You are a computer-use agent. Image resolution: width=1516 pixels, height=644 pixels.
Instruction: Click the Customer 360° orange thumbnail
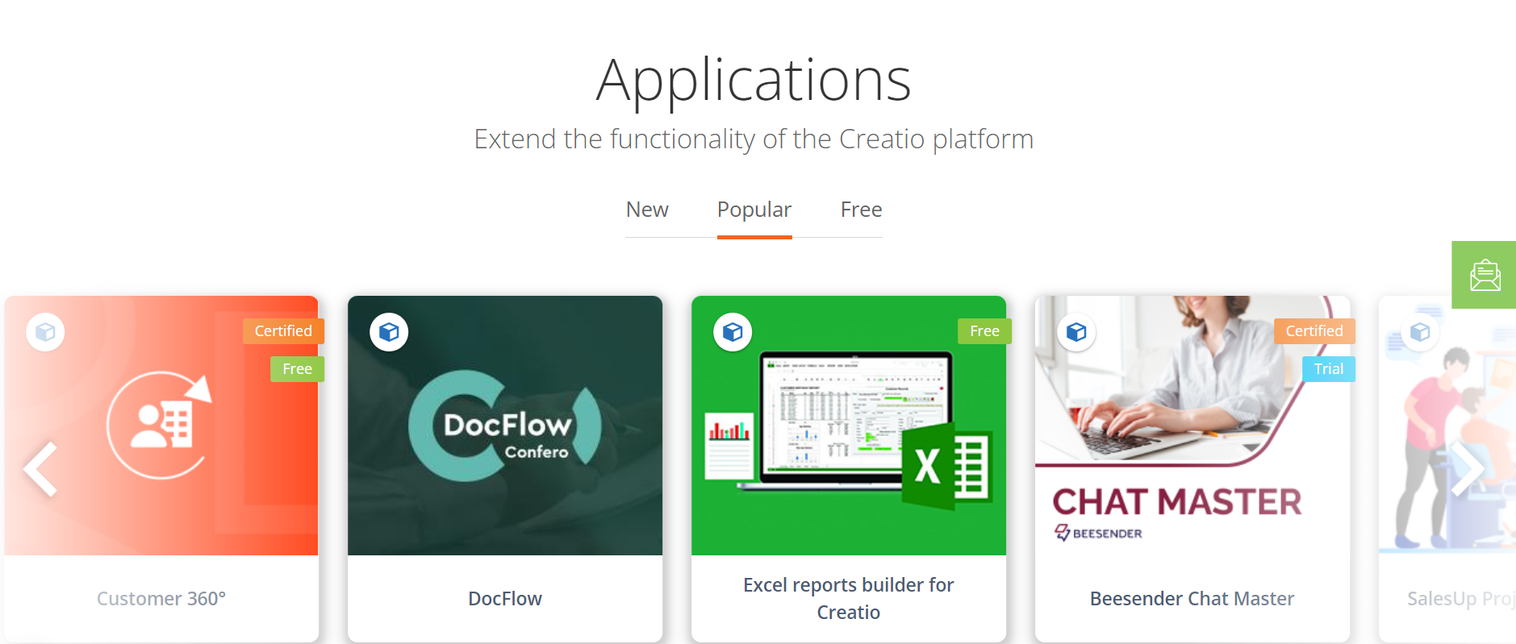tap(161, 426)
